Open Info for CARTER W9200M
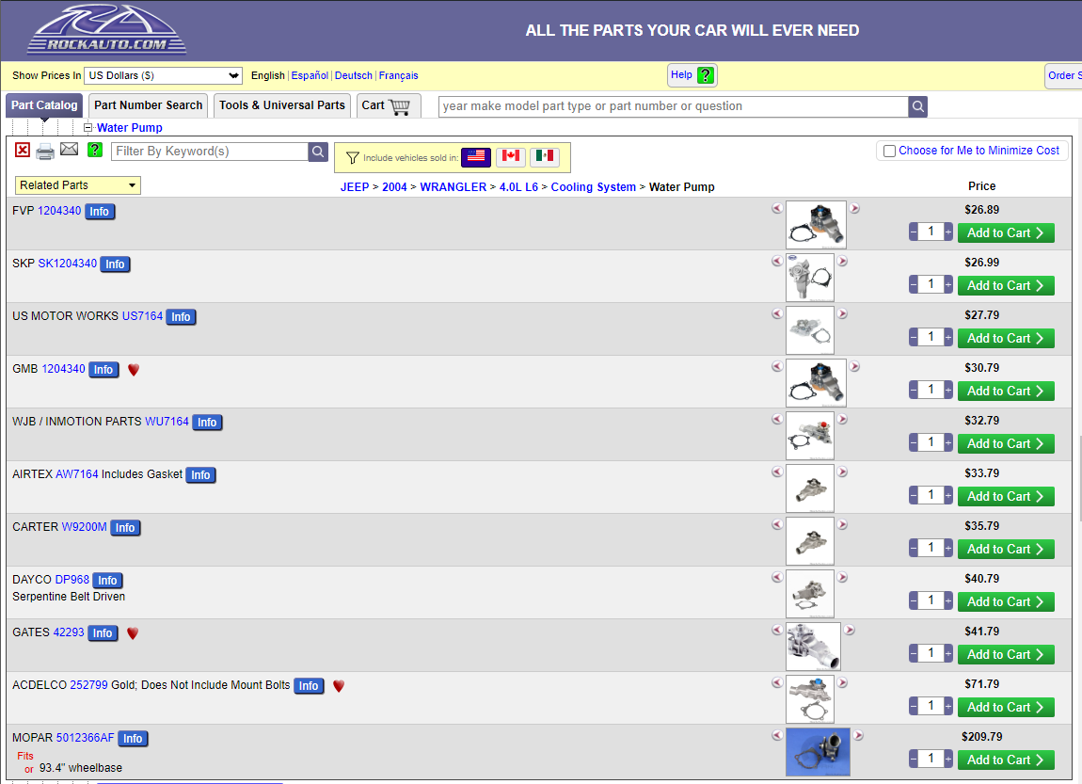The height and width of the screenshot is (784, 1082). point(125,528)
